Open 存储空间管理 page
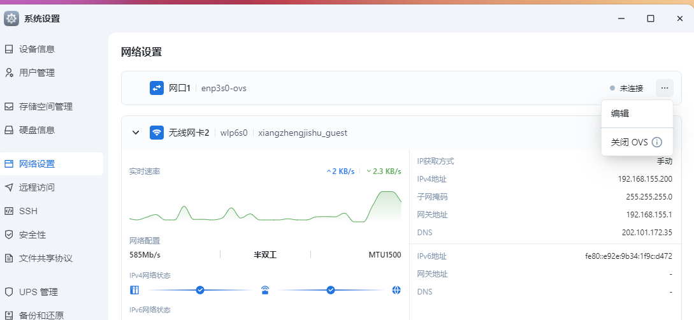This screenshot has width=694, height=320. coord(46,106)
